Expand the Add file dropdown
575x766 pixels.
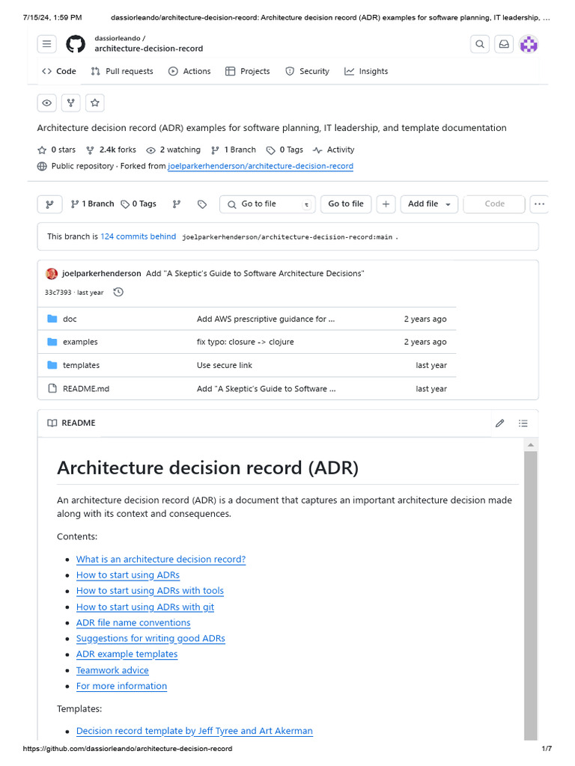pos(429,204)
